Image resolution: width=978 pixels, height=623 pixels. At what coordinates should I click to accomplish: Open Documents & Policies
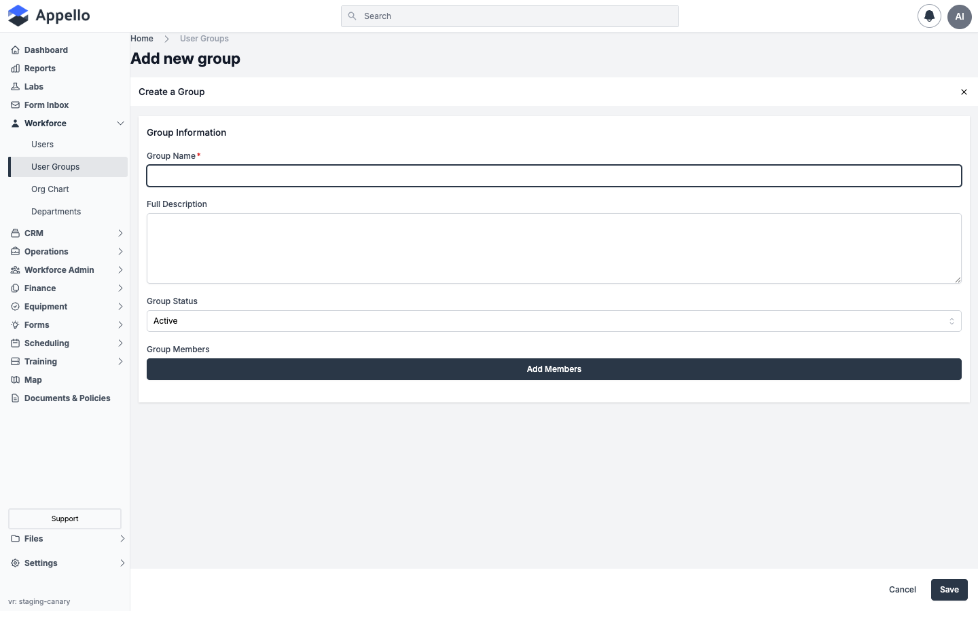tap(67, 398)
